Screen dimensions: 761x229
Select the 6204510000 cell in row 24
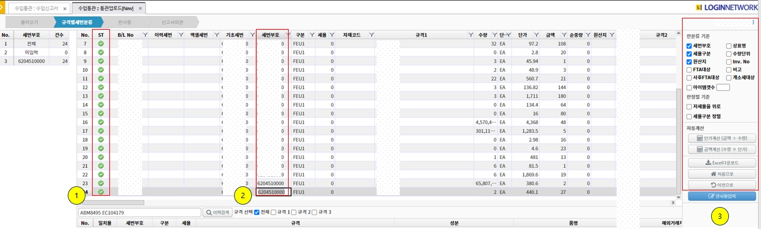pos(273,192)
